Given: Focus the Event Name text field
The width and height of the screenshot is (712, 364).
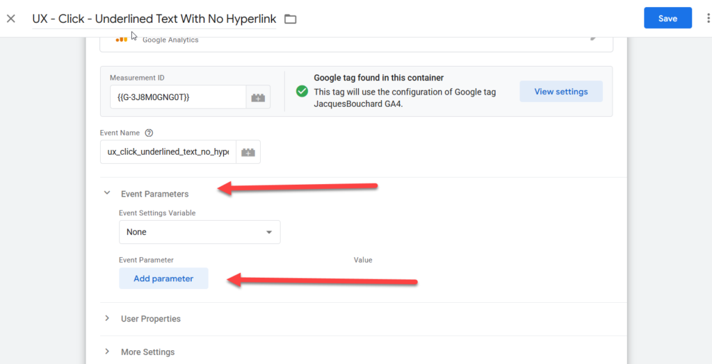Looking at the screenshot, I should (168, 152).
